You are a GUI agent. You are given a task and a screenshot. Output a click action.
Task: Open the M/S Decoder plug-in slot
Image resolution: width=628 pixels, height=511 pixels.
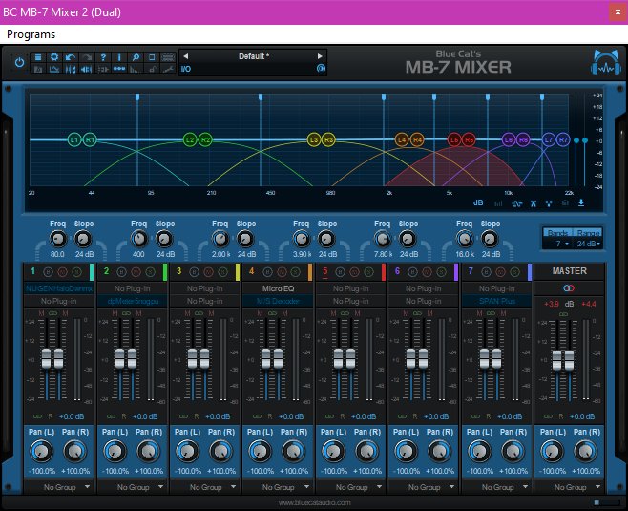tap(278, 301)
